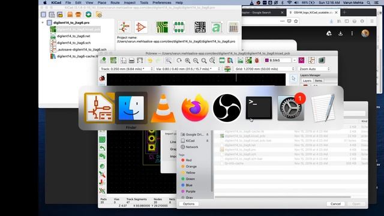Viewport: 384px width, 216px height.
Task: Switch to the Layers tab in Layers Manager
Action: pos(307,80)
